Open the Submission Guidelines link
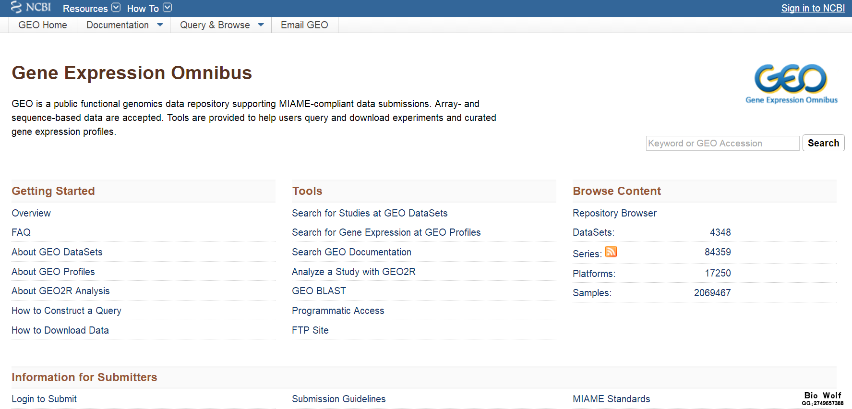Viewport: 852px width, 409px height. [339, 399]
